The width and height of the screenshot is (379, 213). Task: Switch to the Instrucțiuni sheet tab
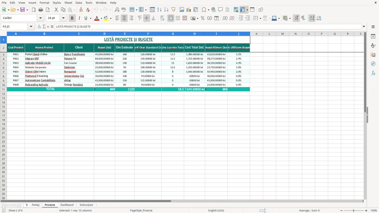(86, 205)
